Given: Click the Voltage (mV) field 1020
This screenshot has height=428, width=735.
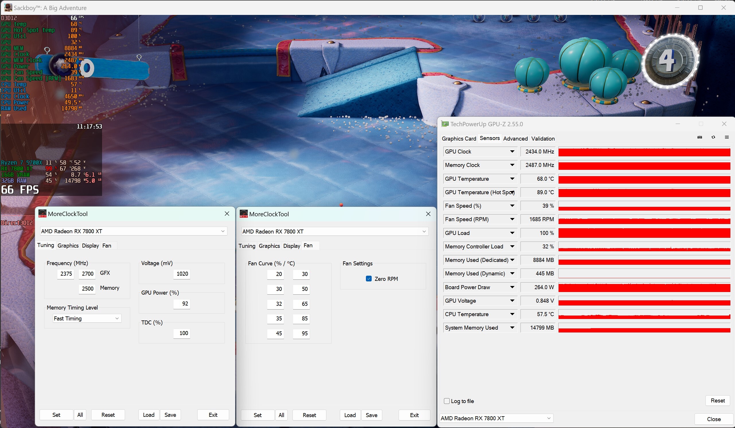Looking at the screenshot, I should 182,274.
